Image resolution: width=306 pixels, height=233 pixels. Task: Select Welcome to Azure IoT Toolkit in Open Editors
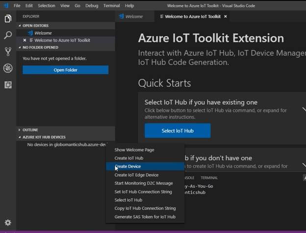tap(66, 40)
